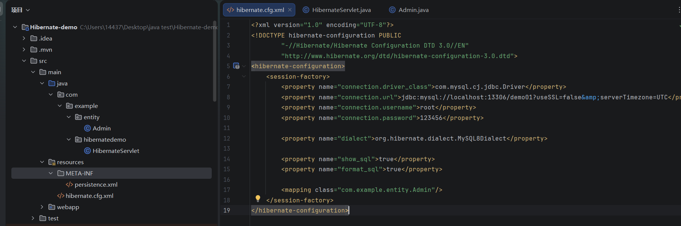Collapse the entity package chevron

tap(69, 117)
